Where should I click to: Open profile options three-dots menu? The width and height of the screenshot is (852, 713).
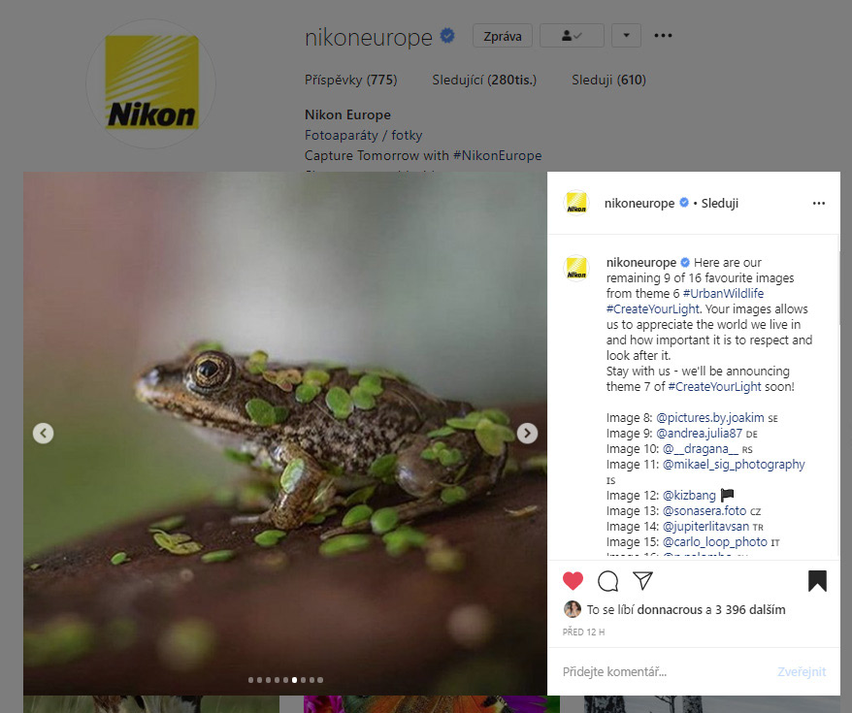[x=663, y=35]
